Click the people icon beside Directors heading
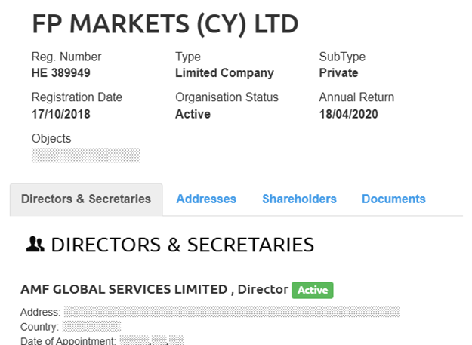 pyautogui.click(x=35, y=244)
